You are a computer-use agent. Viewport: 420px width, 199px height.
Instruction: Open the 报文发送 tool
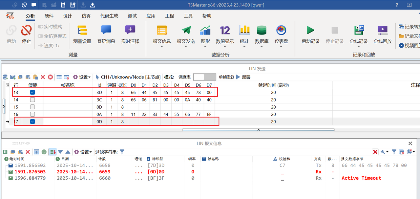coord(186,33)
